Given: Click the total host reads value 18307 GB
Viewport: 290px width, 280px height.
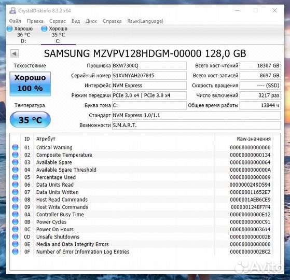Looking at the screenshot, I should (x=260, y=66).
